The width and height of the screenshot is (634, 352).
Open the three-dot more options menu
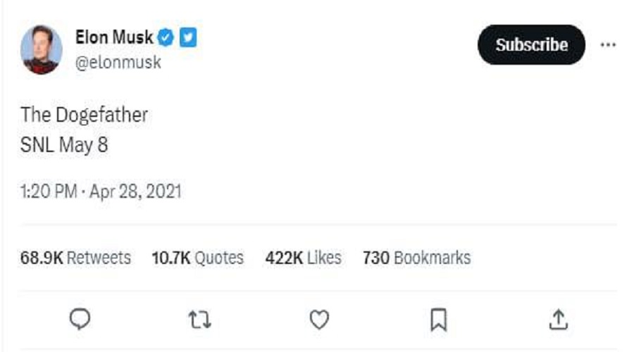pyautogui.click(x=608, y=45)
